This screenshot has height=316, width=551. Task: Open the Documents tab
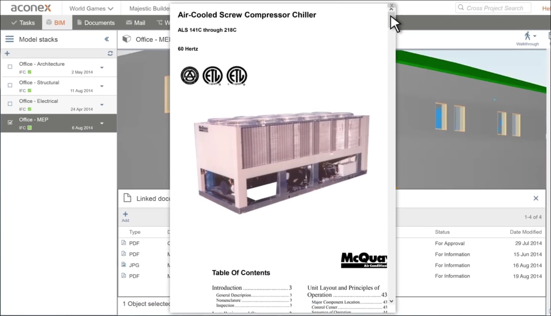[x=96, y=23]
